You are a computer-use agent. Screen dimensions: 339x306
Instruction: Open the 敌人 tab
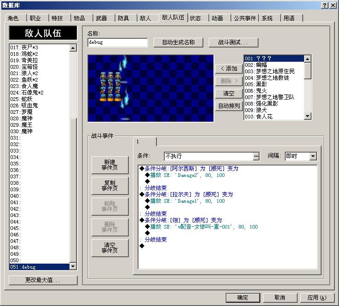coord(148,18)
